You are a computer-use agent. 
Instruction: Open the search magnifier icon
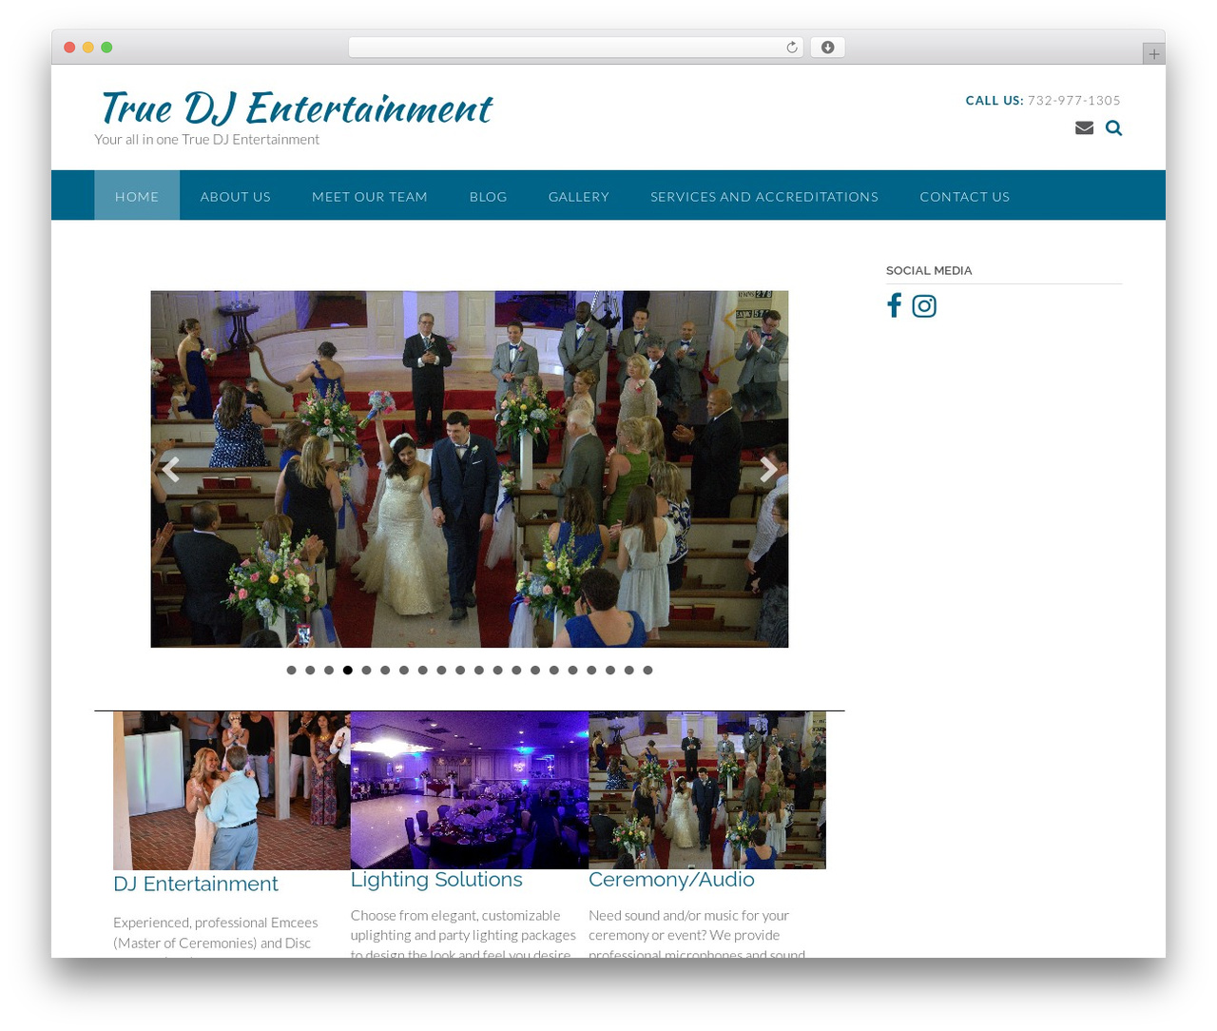pyautogui.click(x=1114, y=127)
